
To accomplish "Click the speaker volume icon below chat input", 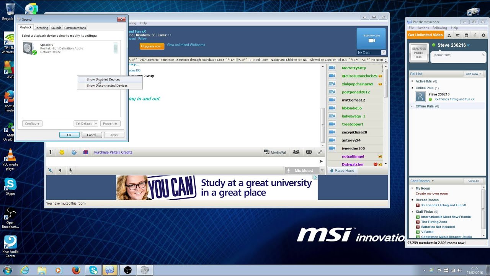I will click(60, 171).
